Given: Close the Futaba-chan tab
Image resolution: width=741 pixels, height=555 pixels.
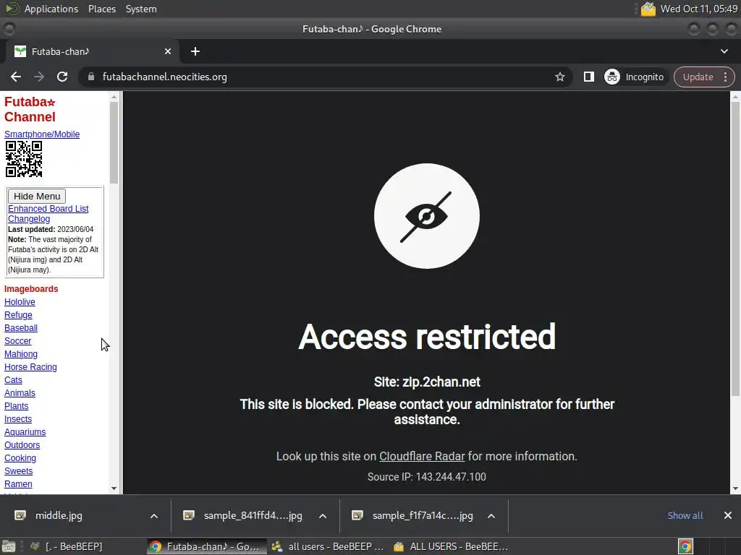Looking at the screenshot, I should 168,51.
